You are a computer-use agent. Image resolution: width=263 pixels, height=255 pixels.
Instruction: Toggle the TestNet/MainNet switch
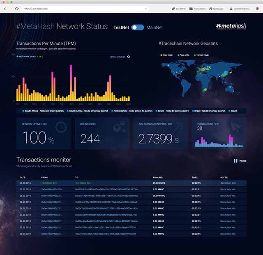[138, 27]
